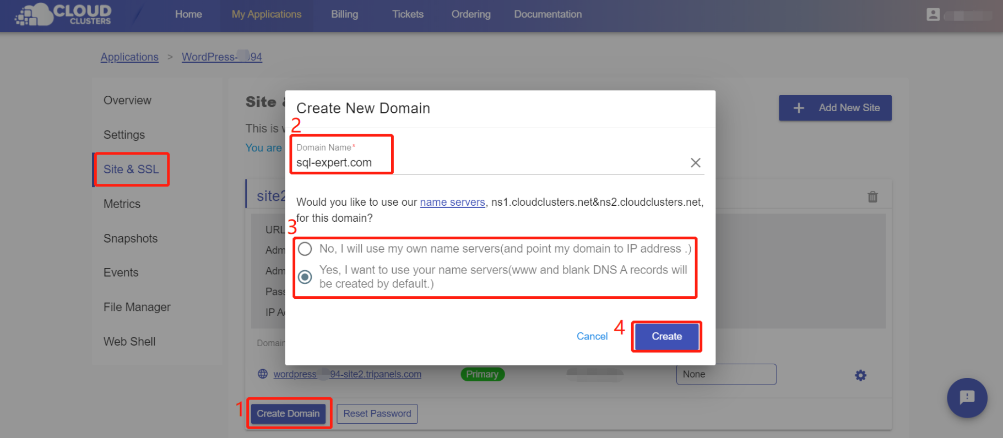Clear the Domain Name field with X icon
Image resolution: width=1003 pixels, height=438 pixels.
(696, 163)
